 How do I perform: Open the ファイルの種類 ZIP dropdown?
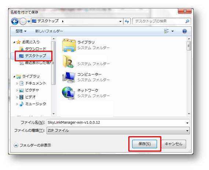click(x=118, y=130)
